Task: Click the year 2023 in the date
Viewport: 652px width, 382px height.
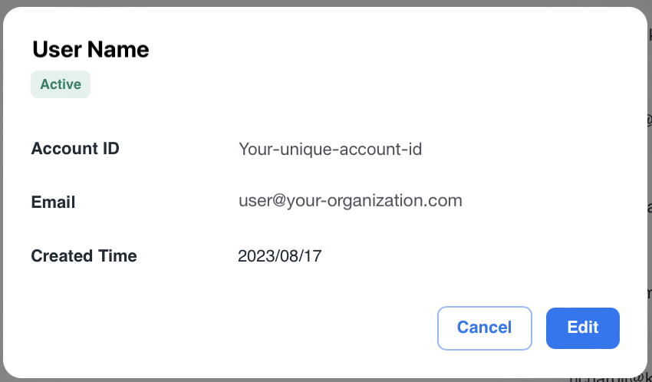Action: (x=255, y=256)
